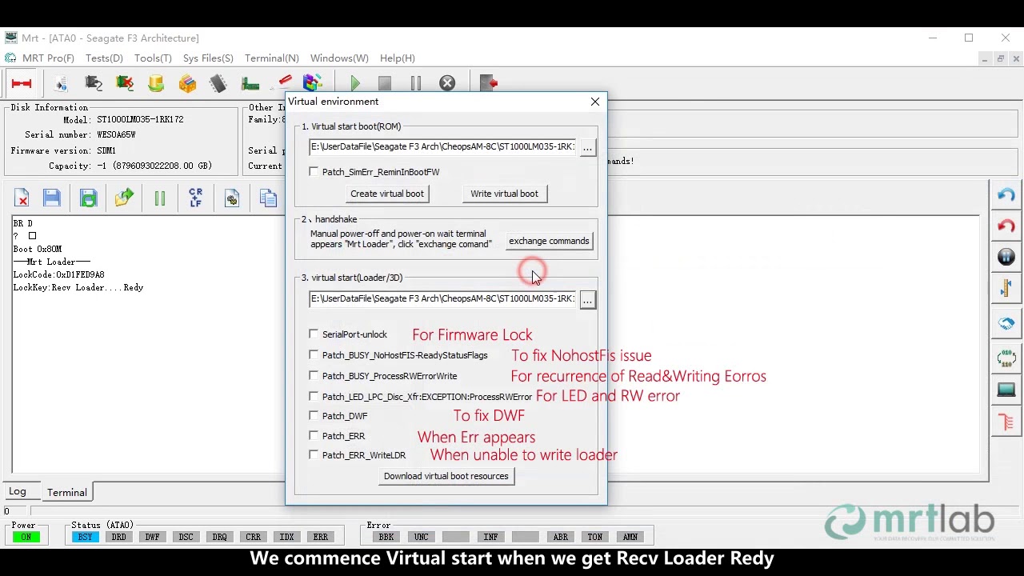The width and height of the screenshot is (1024, 576).
Task: Click the folder with green arrow icon
Action: (x=124, y=198)
